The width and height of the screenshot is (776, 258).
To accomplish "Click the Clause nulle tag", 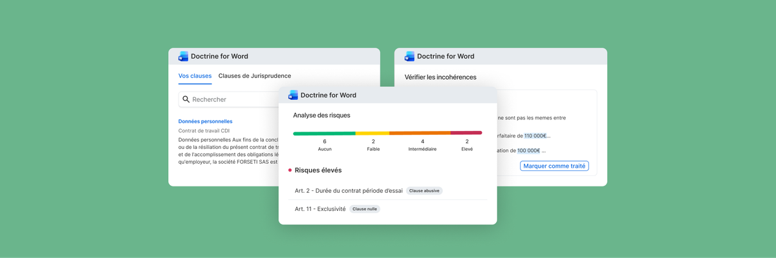I will tap(365, 209).
